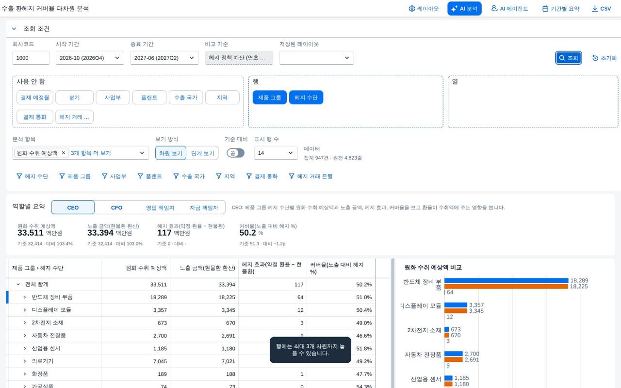Select the 분기 dimension chip
This screenshot has width=621, height=388.
coord(74,97)
